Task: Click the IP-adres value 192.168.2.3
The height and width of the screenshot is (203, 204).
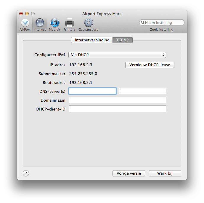Action: click(81, 65)
